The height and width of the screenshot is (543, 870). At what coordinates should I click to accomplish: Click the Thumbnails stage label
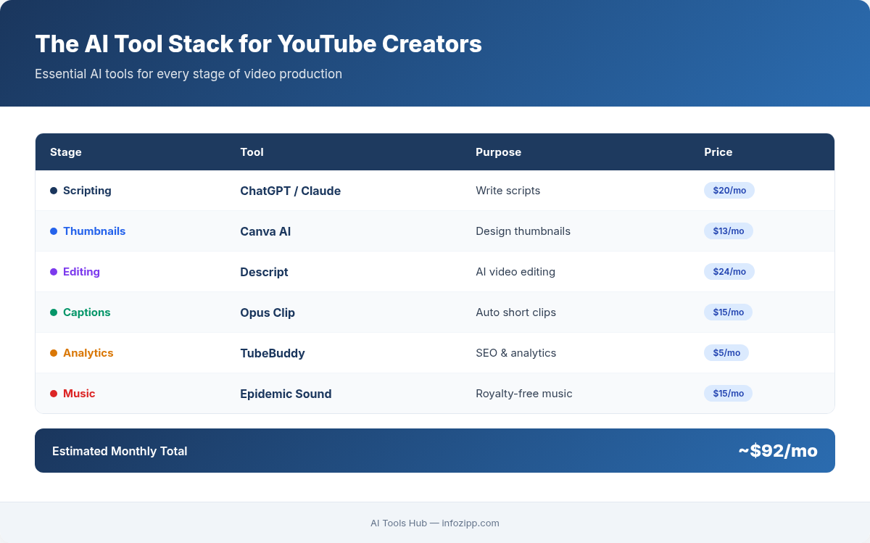(x=94, y=231)
